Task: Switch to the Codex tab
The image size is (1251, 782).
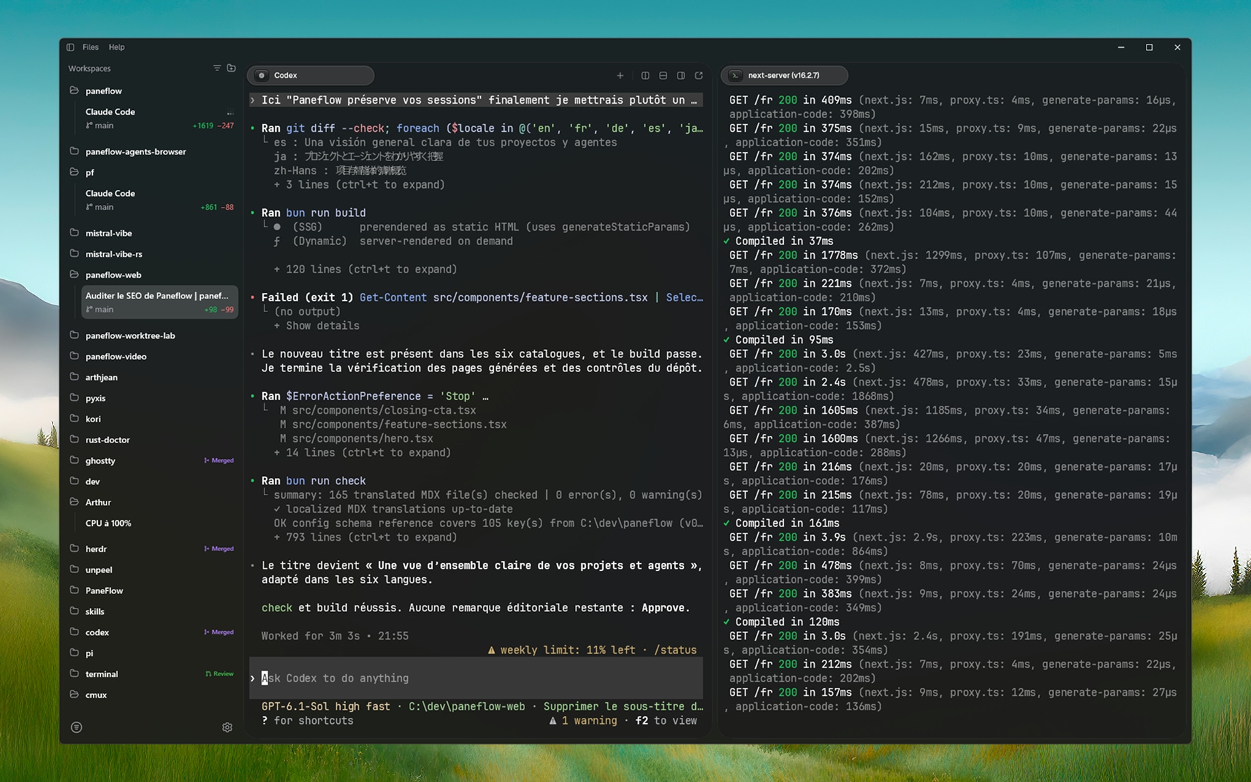Action: [311, 75]
